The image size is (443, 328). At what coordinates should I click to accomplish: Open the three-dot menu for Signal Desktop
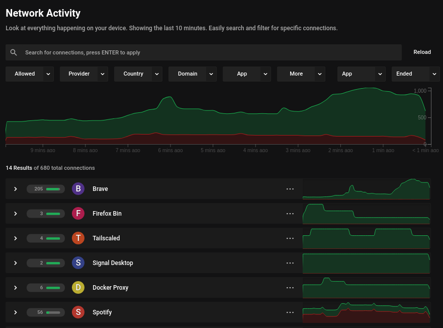[290, 263]
